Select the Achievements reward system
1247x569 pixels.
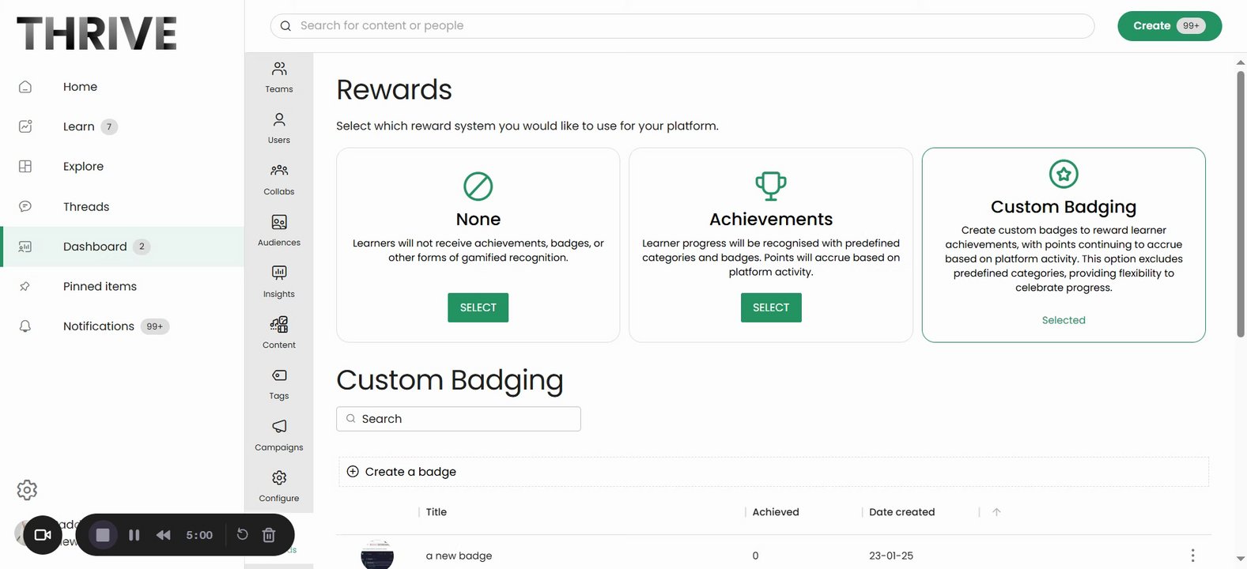(x=771, y=307)
